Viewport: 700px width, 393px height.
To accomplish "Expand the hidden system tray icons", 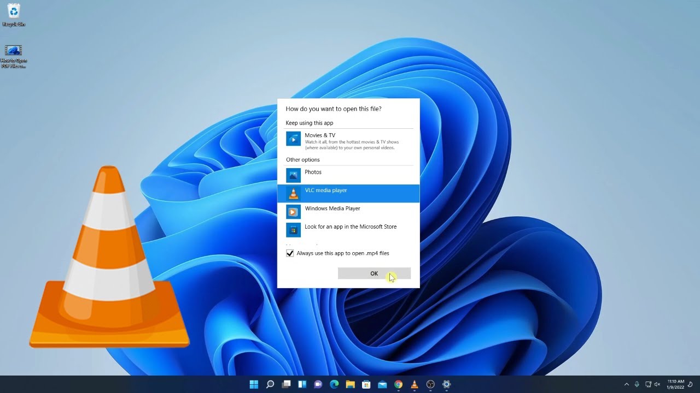I will point(627,384).
